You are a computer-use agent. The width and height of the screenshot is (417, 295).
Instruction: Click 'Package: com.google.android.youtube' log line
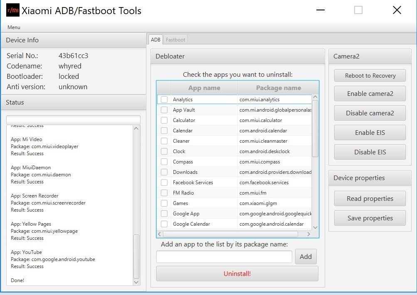[53, 259]
